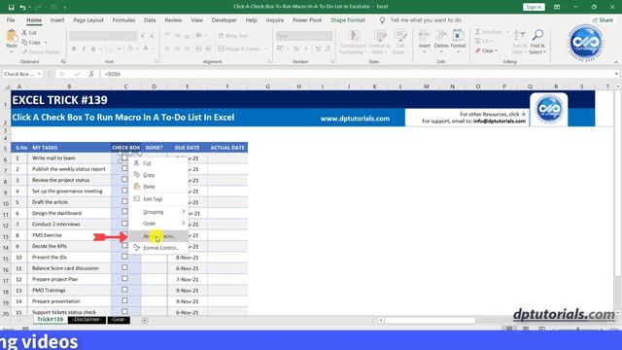Click the ribbon Cut scissors icon

(x=24, y=32)
